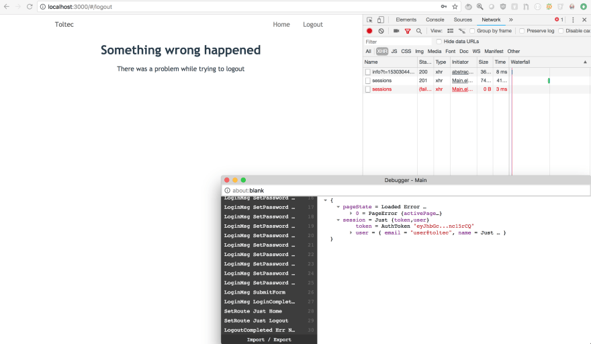Image resolution: width=591 pixels, height=344 pixels.
Task: Toggle capture screenshots camera icon
Action: (396, 31)
